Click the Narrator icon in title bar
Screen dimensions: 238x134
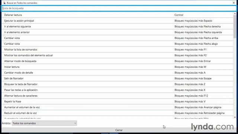pos(4,3)
